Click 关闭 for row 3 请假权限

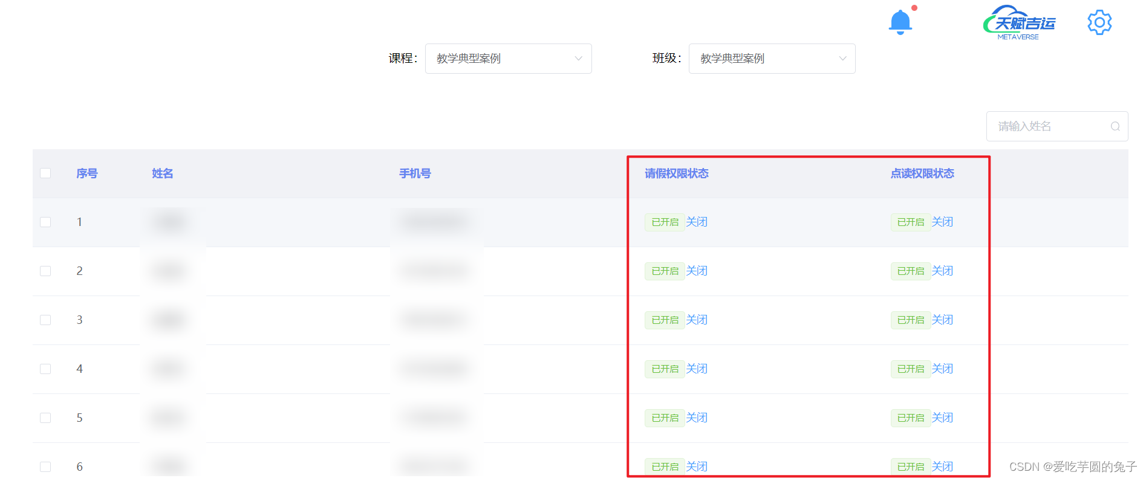[x=697, y=320]
